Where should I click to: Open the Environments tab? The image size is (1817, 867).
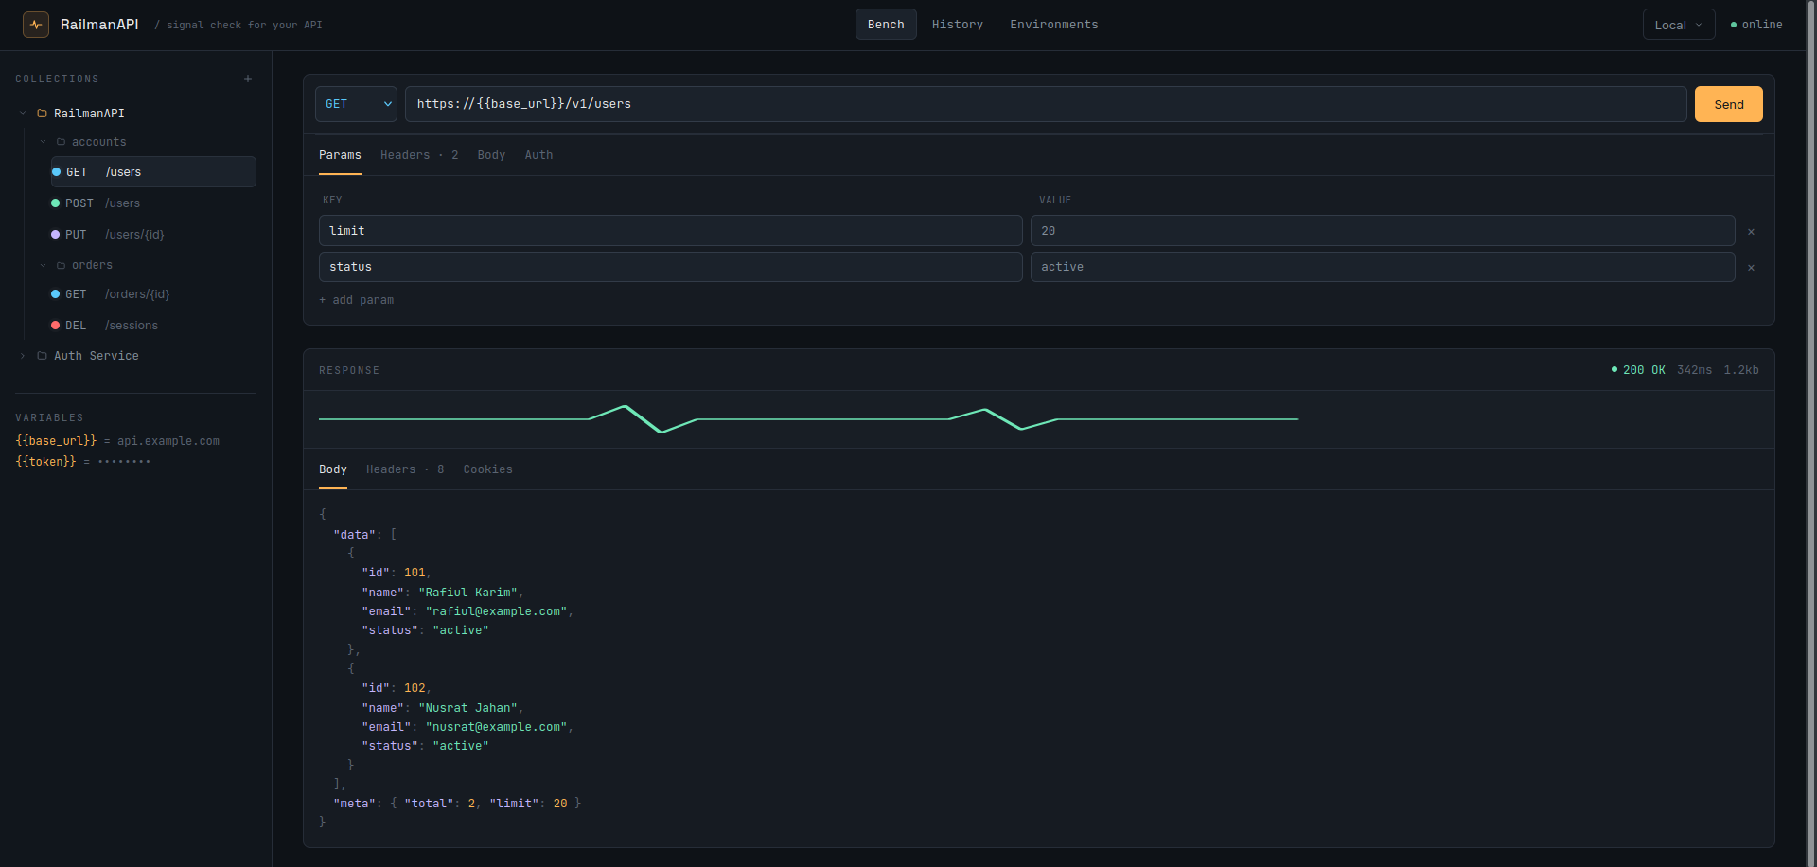[1053, 25]
